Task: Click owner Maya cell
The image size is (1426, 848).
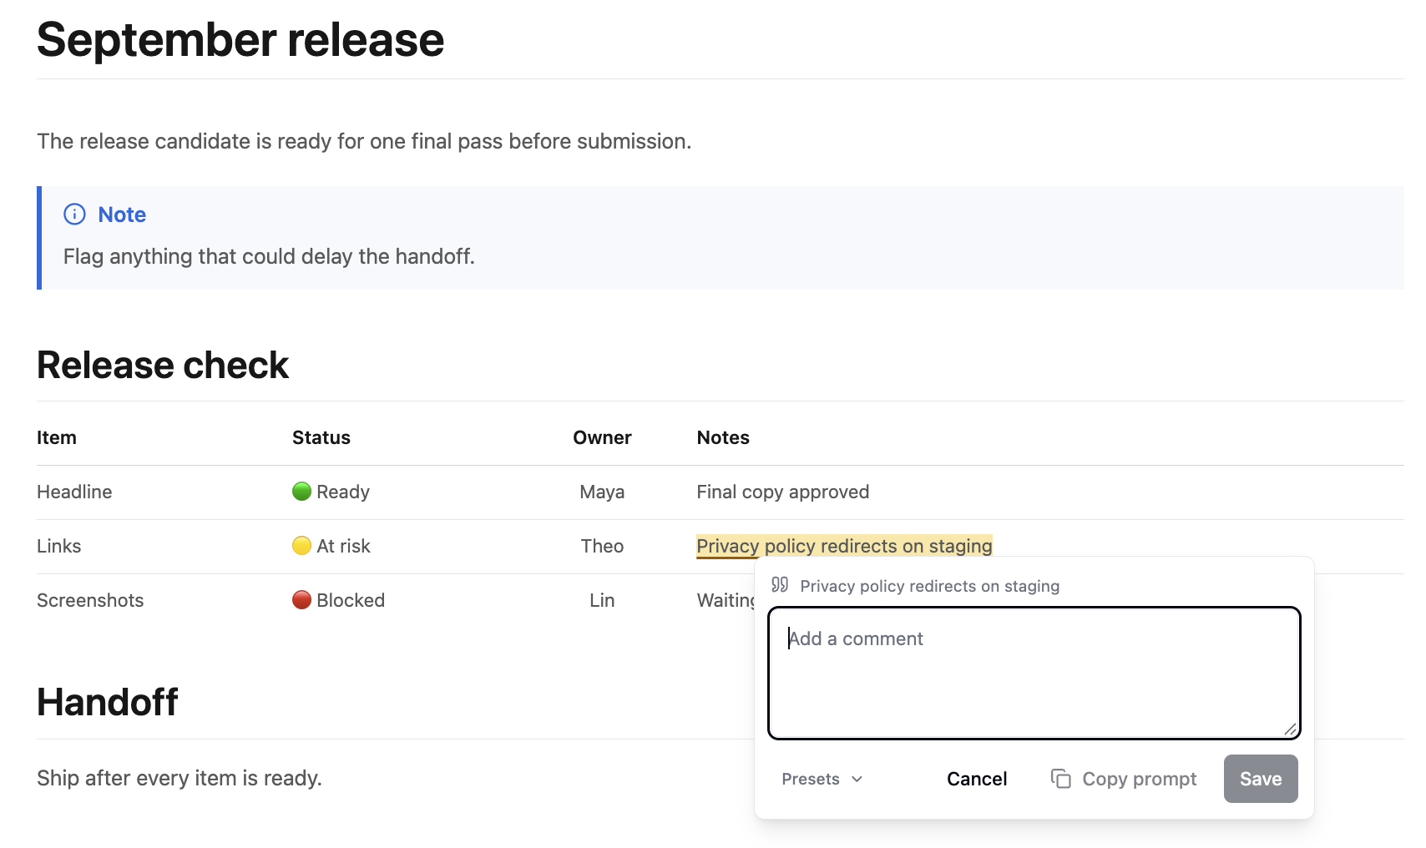Action: click(x=602, y=492)
